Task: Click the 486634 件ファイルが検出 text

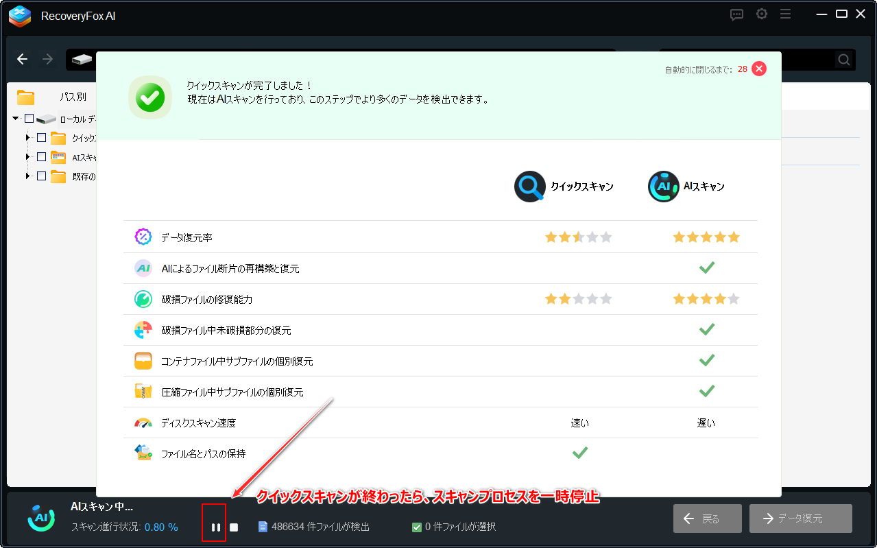Action: [320, 527]
